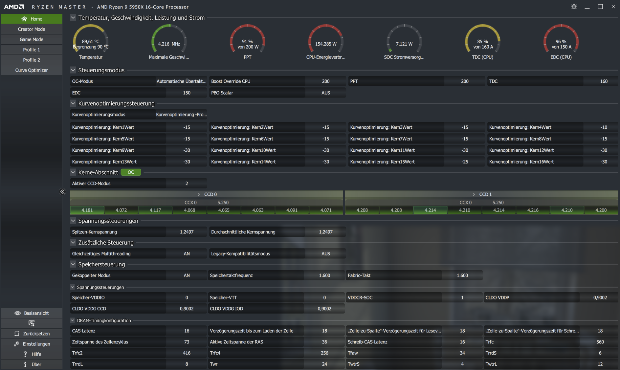Click the import/export arrows icon below Basisansicht
The width and height of the screenshot is (620, 370).
point(32,323)
